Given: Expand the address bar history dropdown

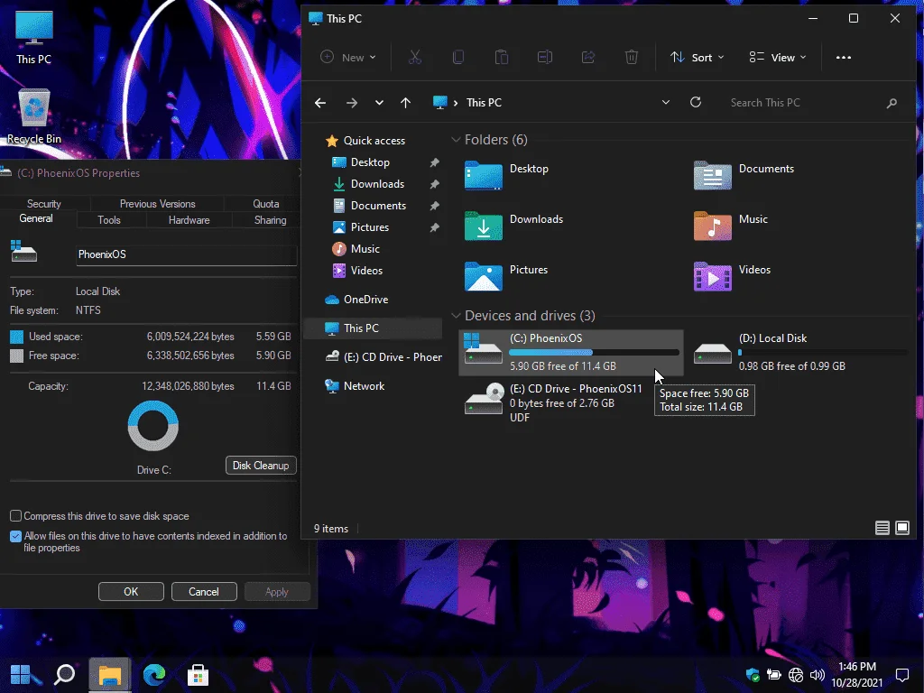Looking at the screenshot, I should (665, 102).
